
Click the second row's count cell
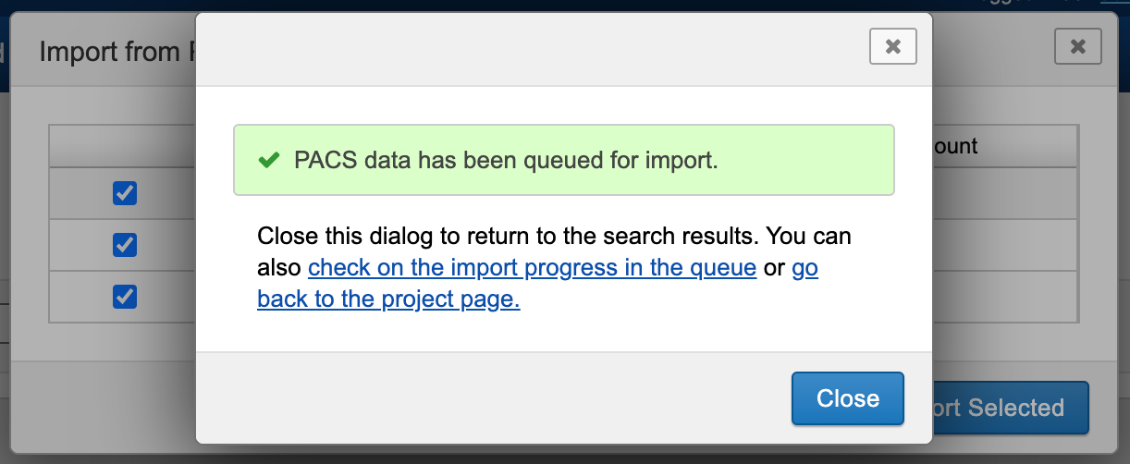(x=1003, y=245)
